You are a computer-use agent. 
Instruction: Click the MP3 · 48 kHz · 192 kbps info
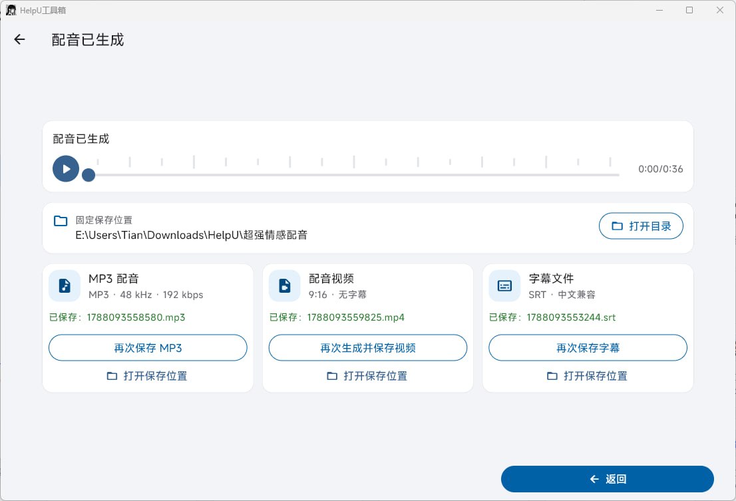click(146, 295)
